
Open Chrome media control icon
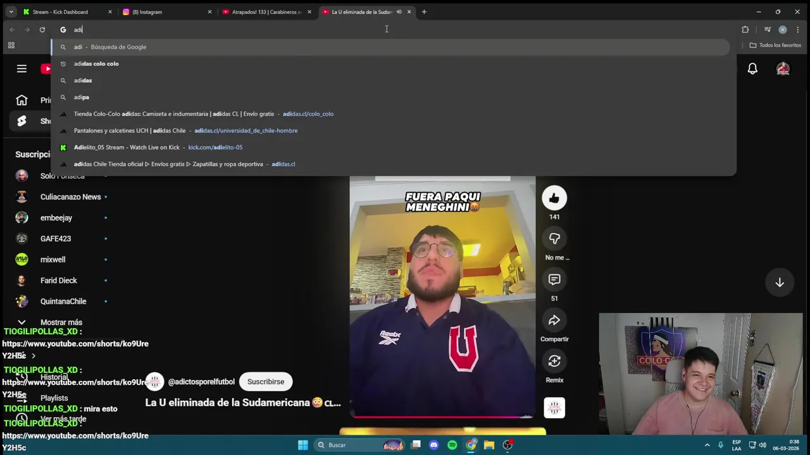(x=767, y=30)
